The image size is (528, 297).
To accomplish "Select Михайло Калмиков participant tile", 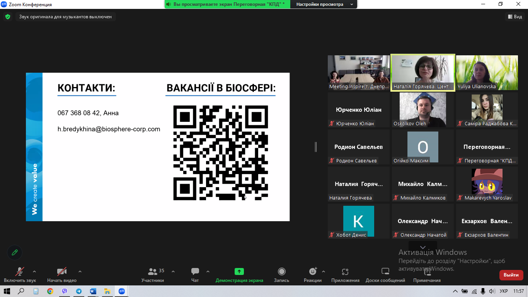I will 423,184.
